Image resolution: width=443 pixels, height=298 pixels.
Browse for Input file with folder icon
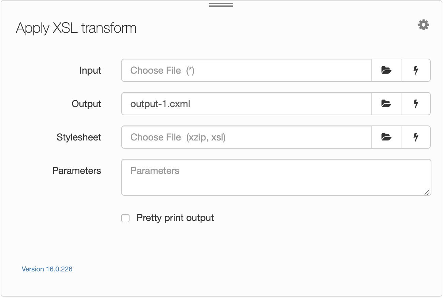click(386, 70)
